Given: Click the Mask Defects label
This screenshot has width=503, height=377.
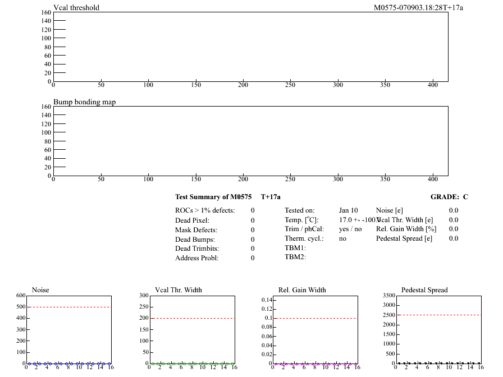Looking at the screenshot, I should tap(196, 230).
